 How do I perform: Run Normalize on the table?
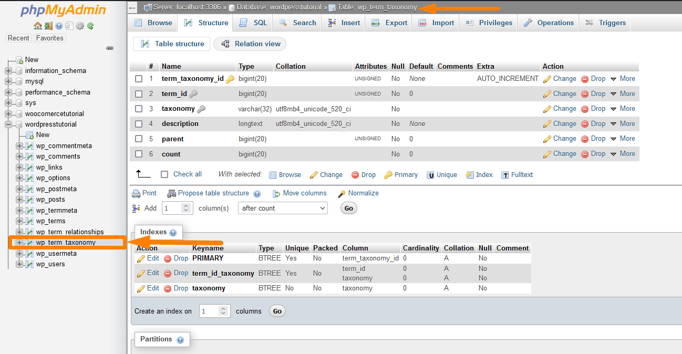358,193
